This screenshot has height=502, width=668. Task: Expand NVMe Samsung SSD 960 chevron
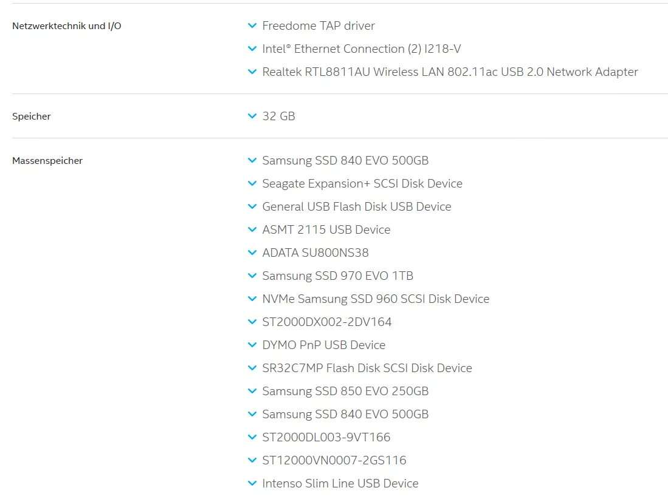(252, 299)
